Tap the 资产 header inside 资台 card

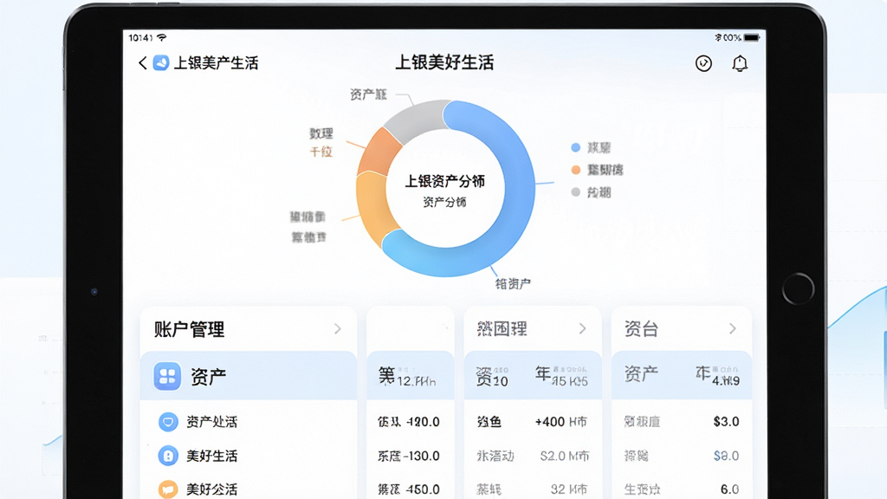coord(641,373)
